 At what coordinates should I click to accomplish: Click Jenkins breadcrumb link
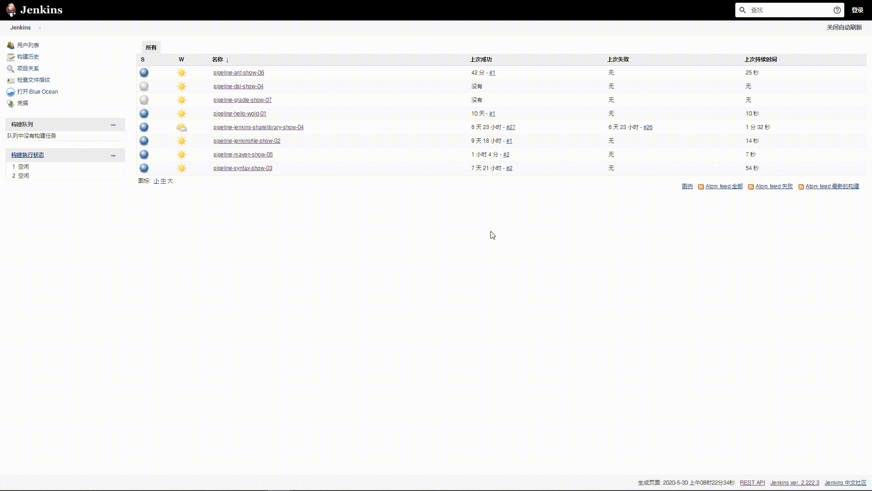tap(20, 28)
